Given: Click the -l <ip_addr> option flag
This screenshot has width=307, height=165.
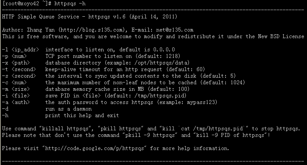Looking at the screenshot, I should pyautogui.click(x=21, y=50).
